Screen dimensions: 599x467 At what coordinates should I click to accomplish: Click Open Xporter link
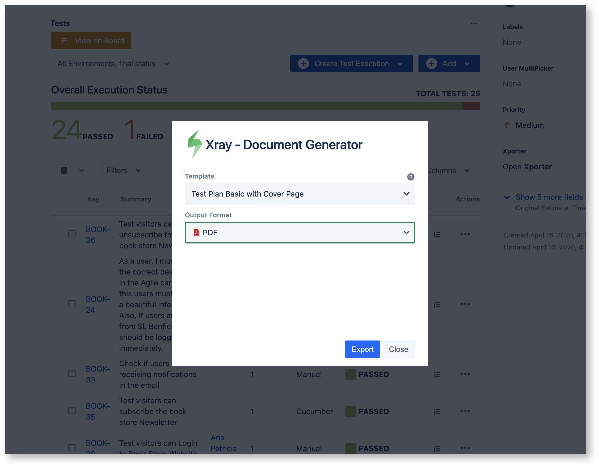(527, 167)
